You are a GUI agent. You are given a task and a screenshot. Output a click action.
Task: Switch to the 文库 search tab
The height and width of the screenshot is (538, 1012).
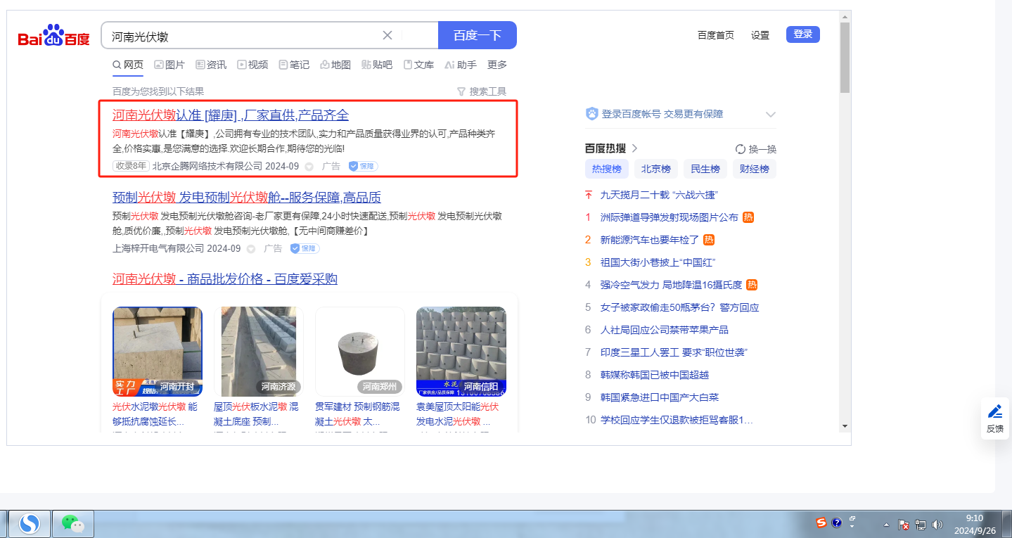(418, 65)
